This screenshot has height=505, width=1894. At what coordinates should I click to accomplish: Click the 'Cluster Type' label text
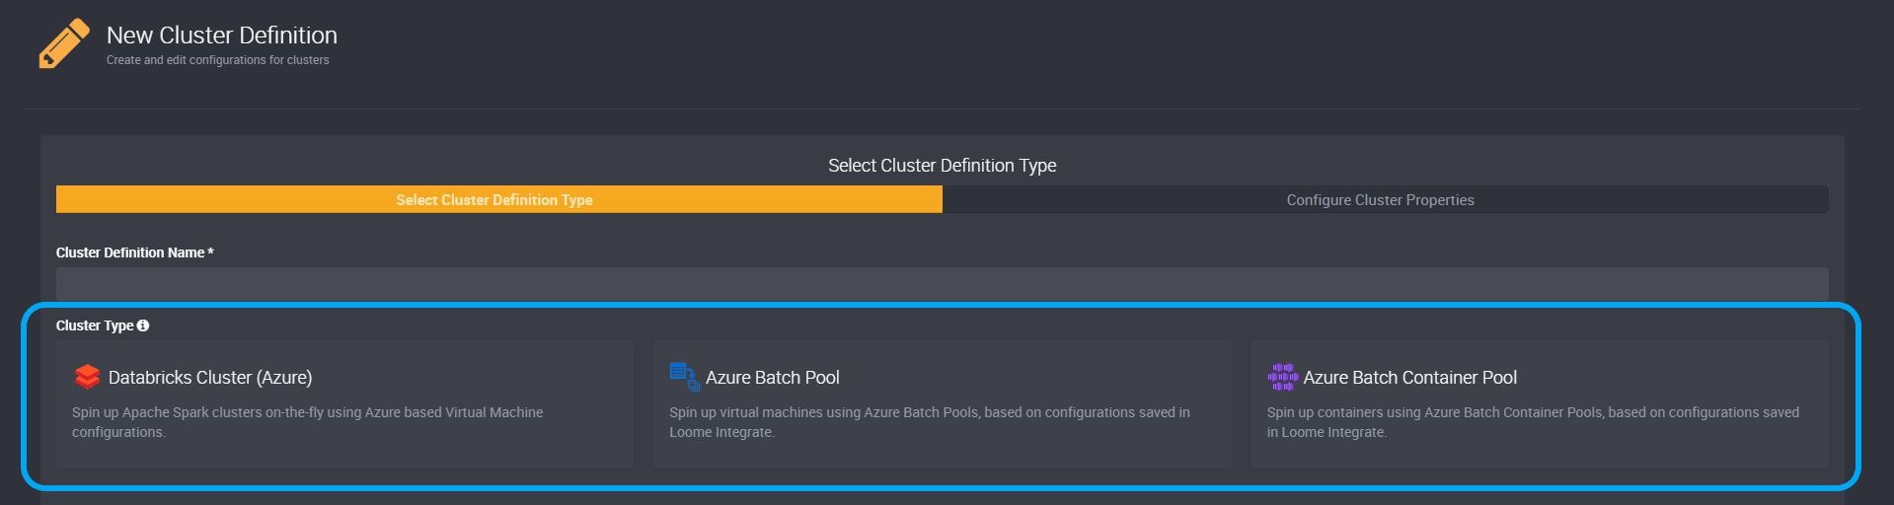pos(95,325)
